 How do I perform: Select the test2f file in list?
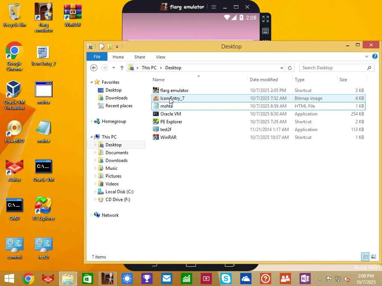(258, 129)
